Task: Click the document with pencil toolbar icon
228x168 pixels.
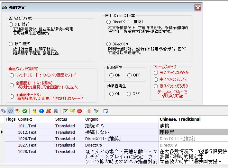Action: [65, 111]
